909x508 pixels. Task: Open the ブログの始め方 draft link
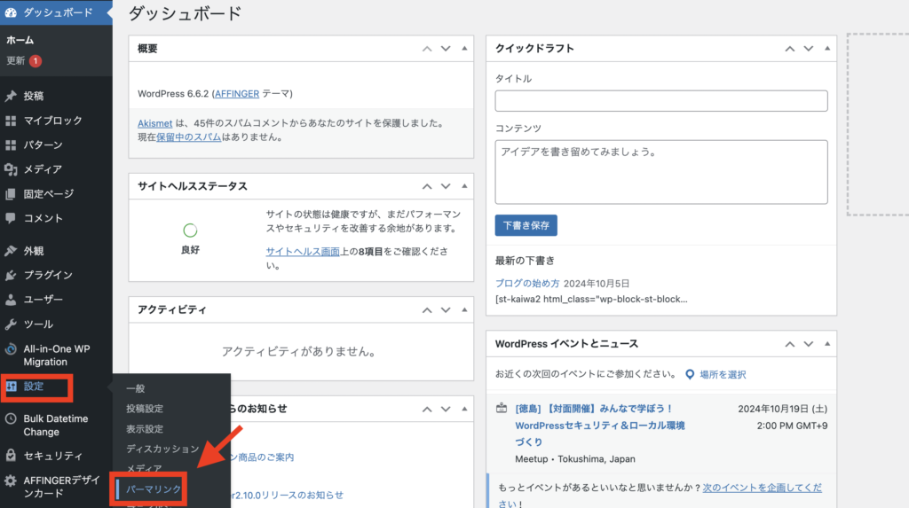tap(527, 284)
